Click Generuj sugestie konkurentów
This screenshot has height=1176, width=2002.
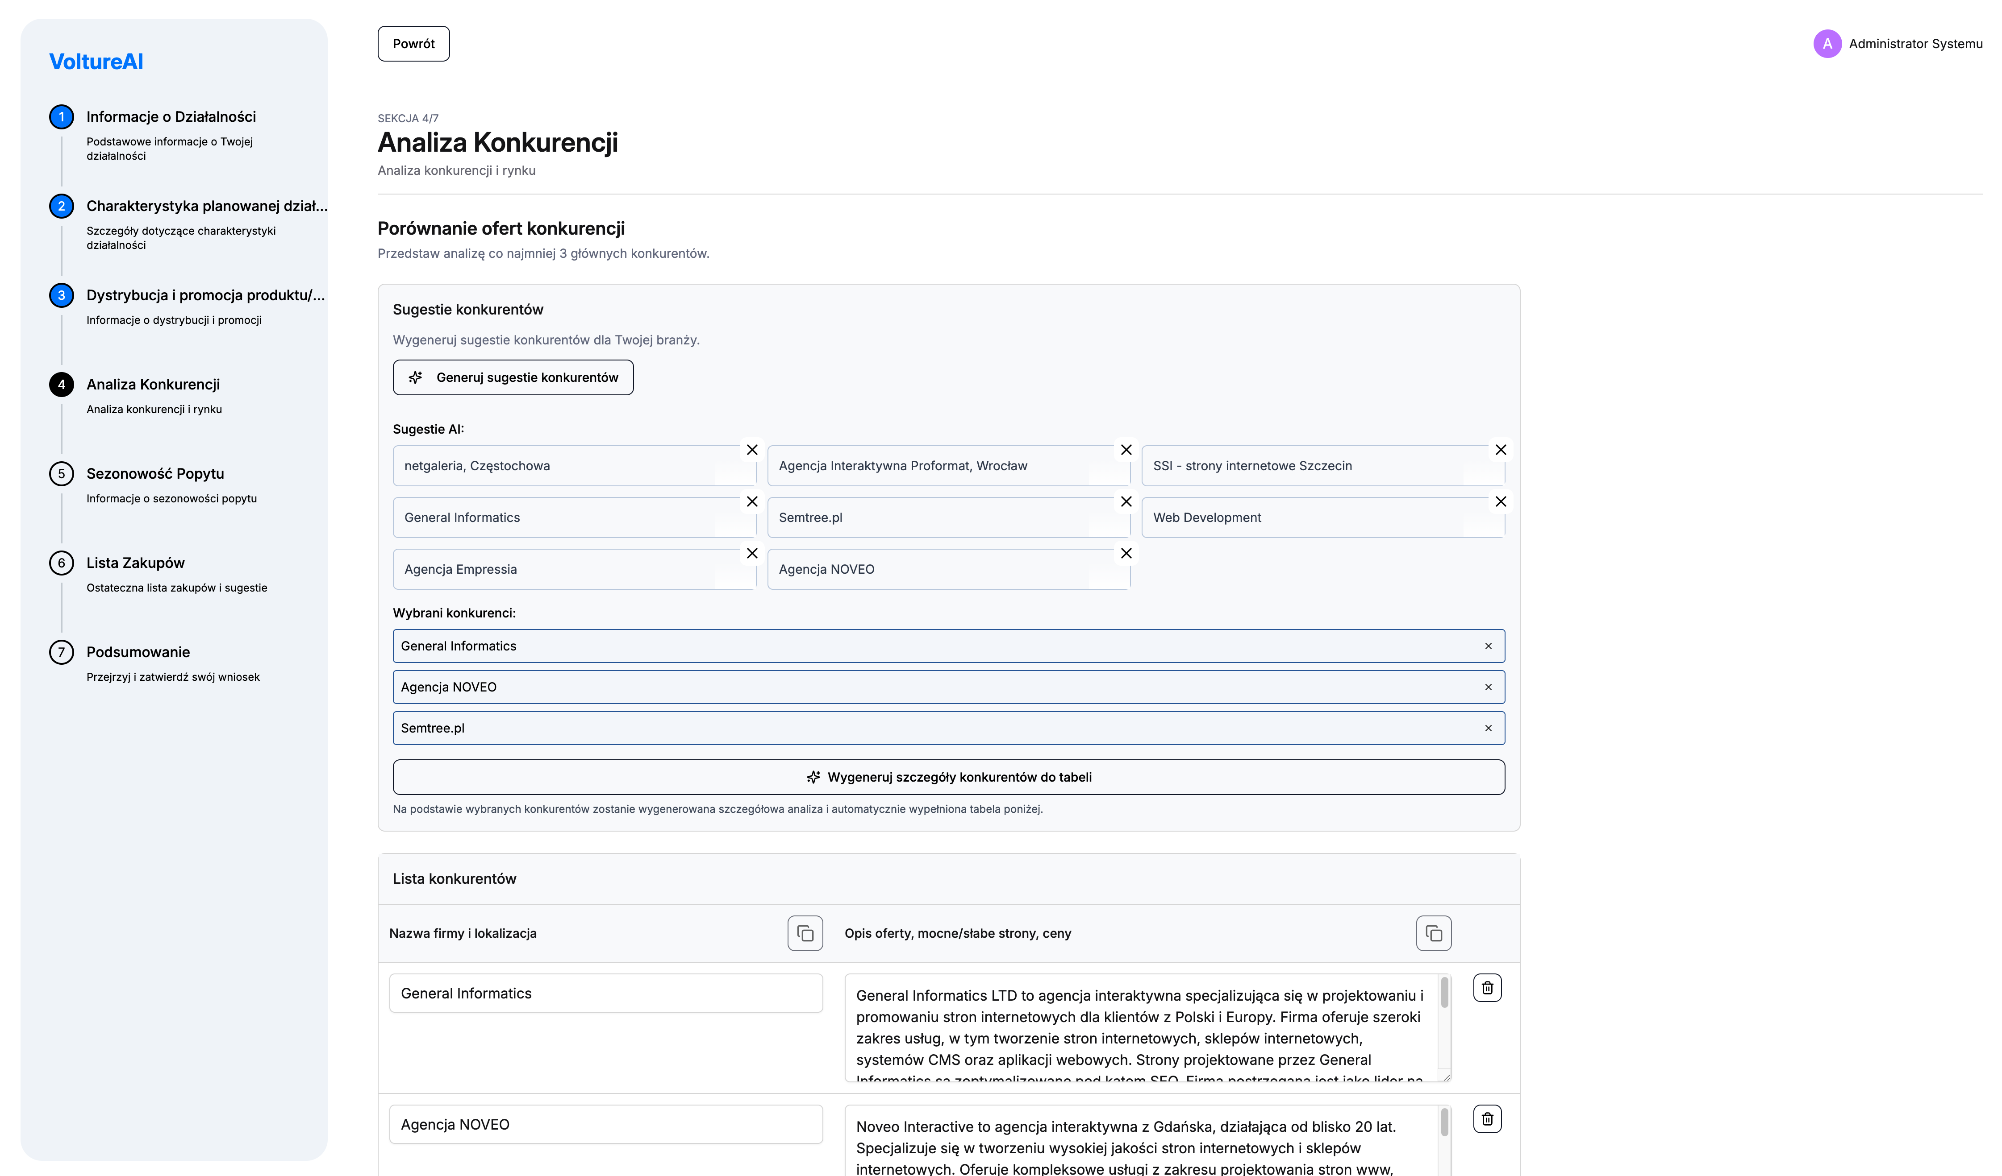point(513,377)
